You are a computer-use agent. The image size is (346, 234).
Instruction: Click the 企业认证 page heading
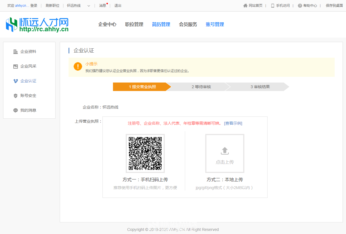tap(84, 51)
